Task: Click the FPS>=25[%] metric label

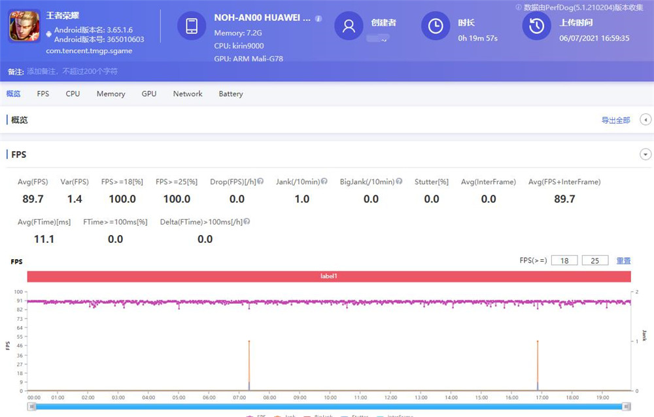Action: click(x=177, y=182)
